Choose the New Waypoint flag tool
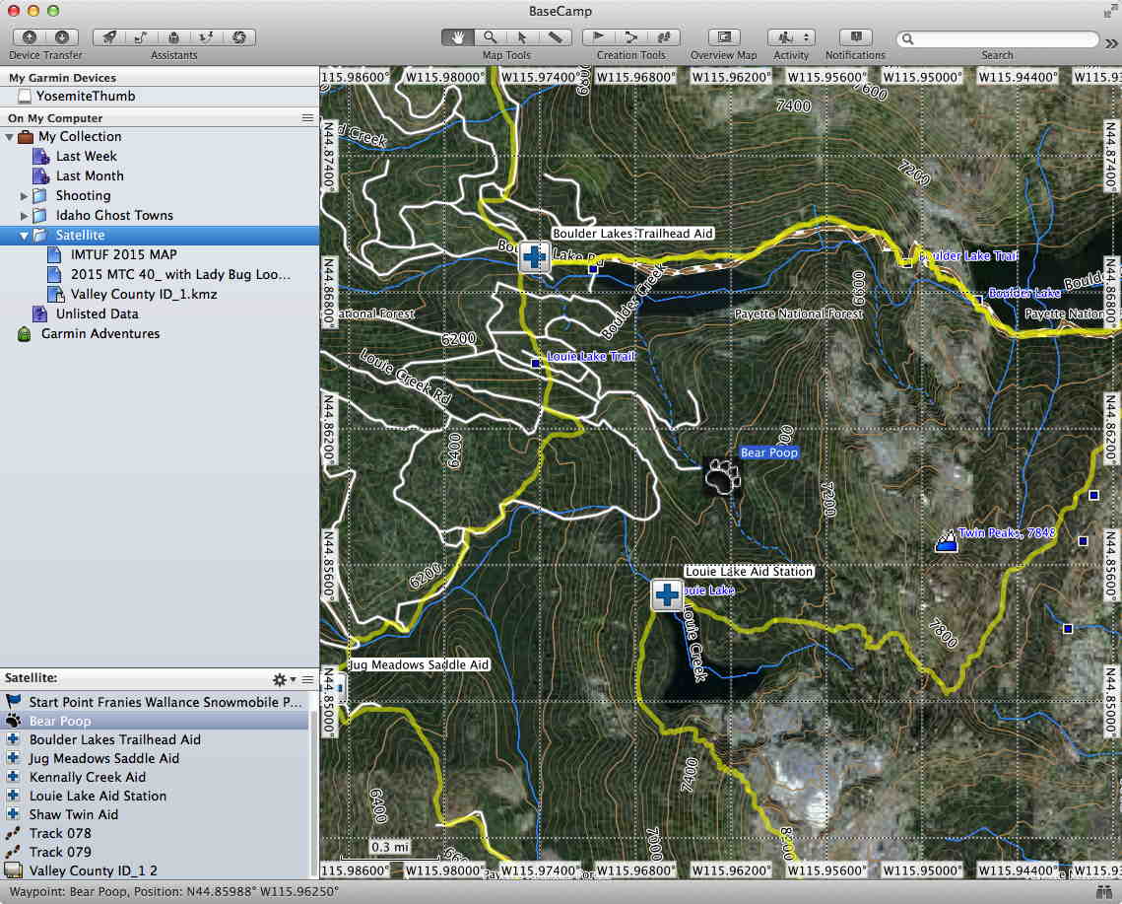Image resolution: width=1122 pixels, height=904 pixels. (599, 36)
